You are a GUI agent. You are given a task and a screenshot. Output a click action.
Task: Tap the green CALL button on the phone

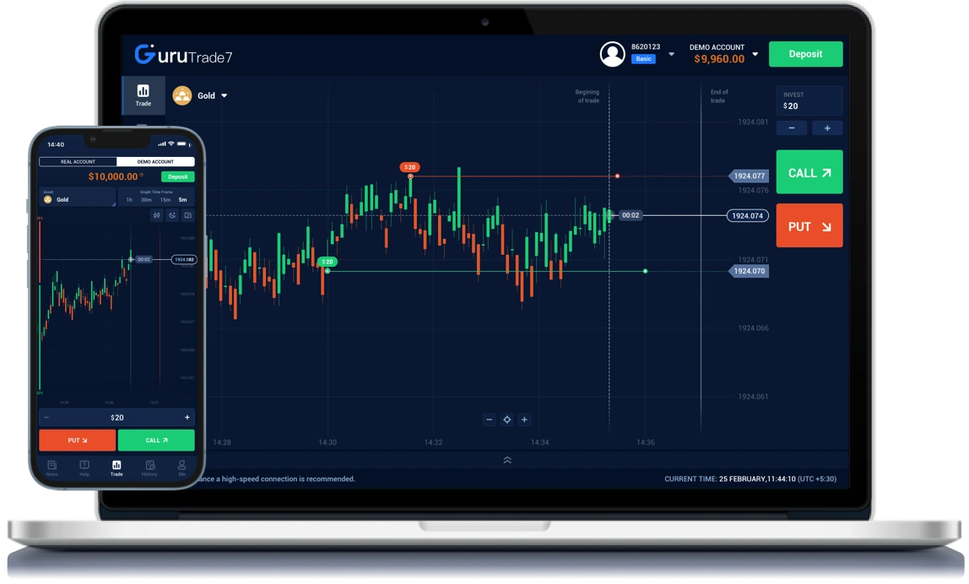[156, 440]
